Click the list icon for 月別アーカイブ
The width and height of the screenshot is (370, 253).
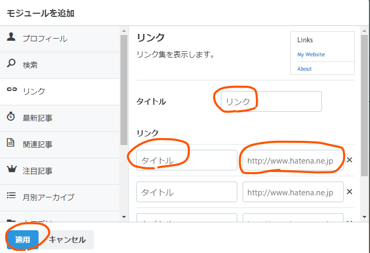pos(11,195)
